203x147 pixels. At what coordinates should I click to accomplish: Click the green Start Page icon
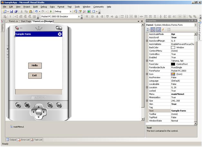89,12
